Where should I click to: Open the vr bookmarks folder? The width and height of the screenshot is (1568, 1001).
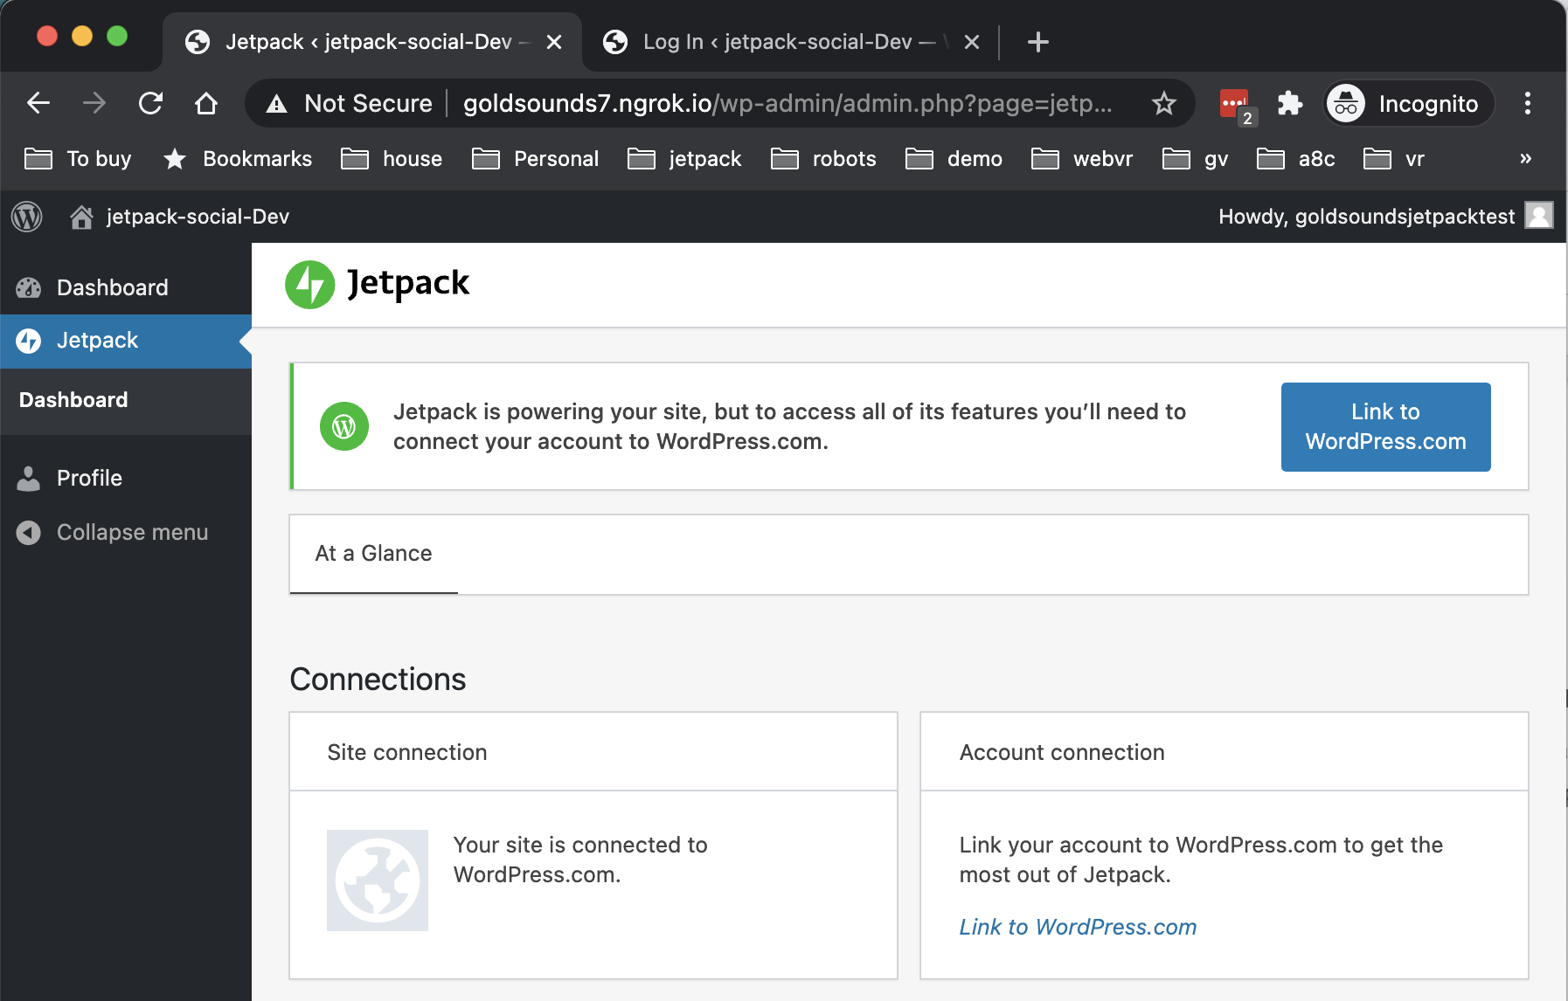[x=1394, y=159]
